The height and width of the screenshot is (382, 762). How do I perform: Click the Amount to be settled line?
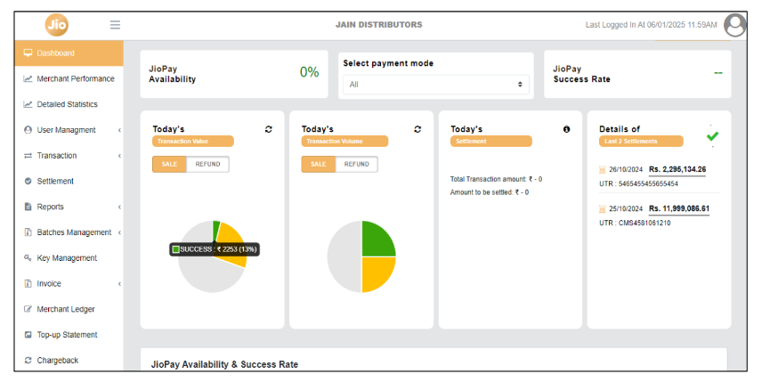click(x=490, y=192)
